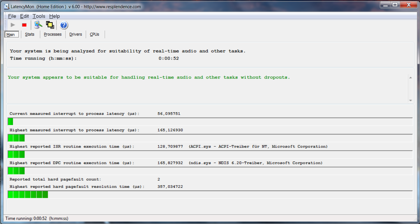Click the ISR value 128,709877

coord(170,146)
